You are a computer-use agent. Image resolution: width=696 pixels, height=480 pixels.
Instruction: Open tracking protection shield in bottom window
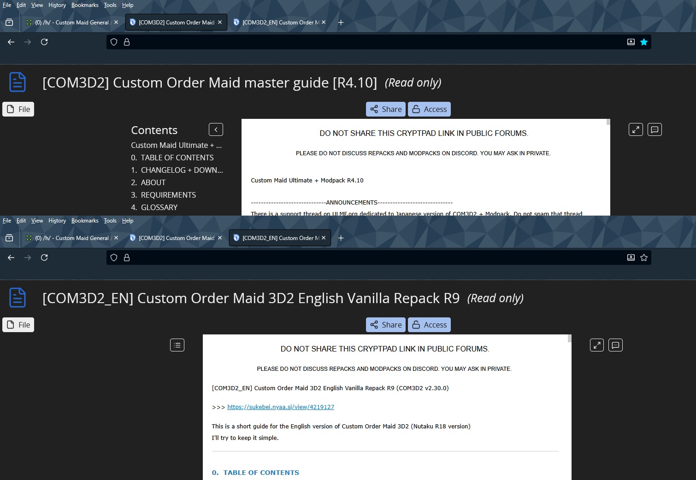(x=114, y=258)
